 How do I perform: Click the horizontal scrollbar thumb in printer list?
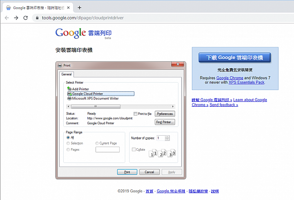click(x=96, y=106)
